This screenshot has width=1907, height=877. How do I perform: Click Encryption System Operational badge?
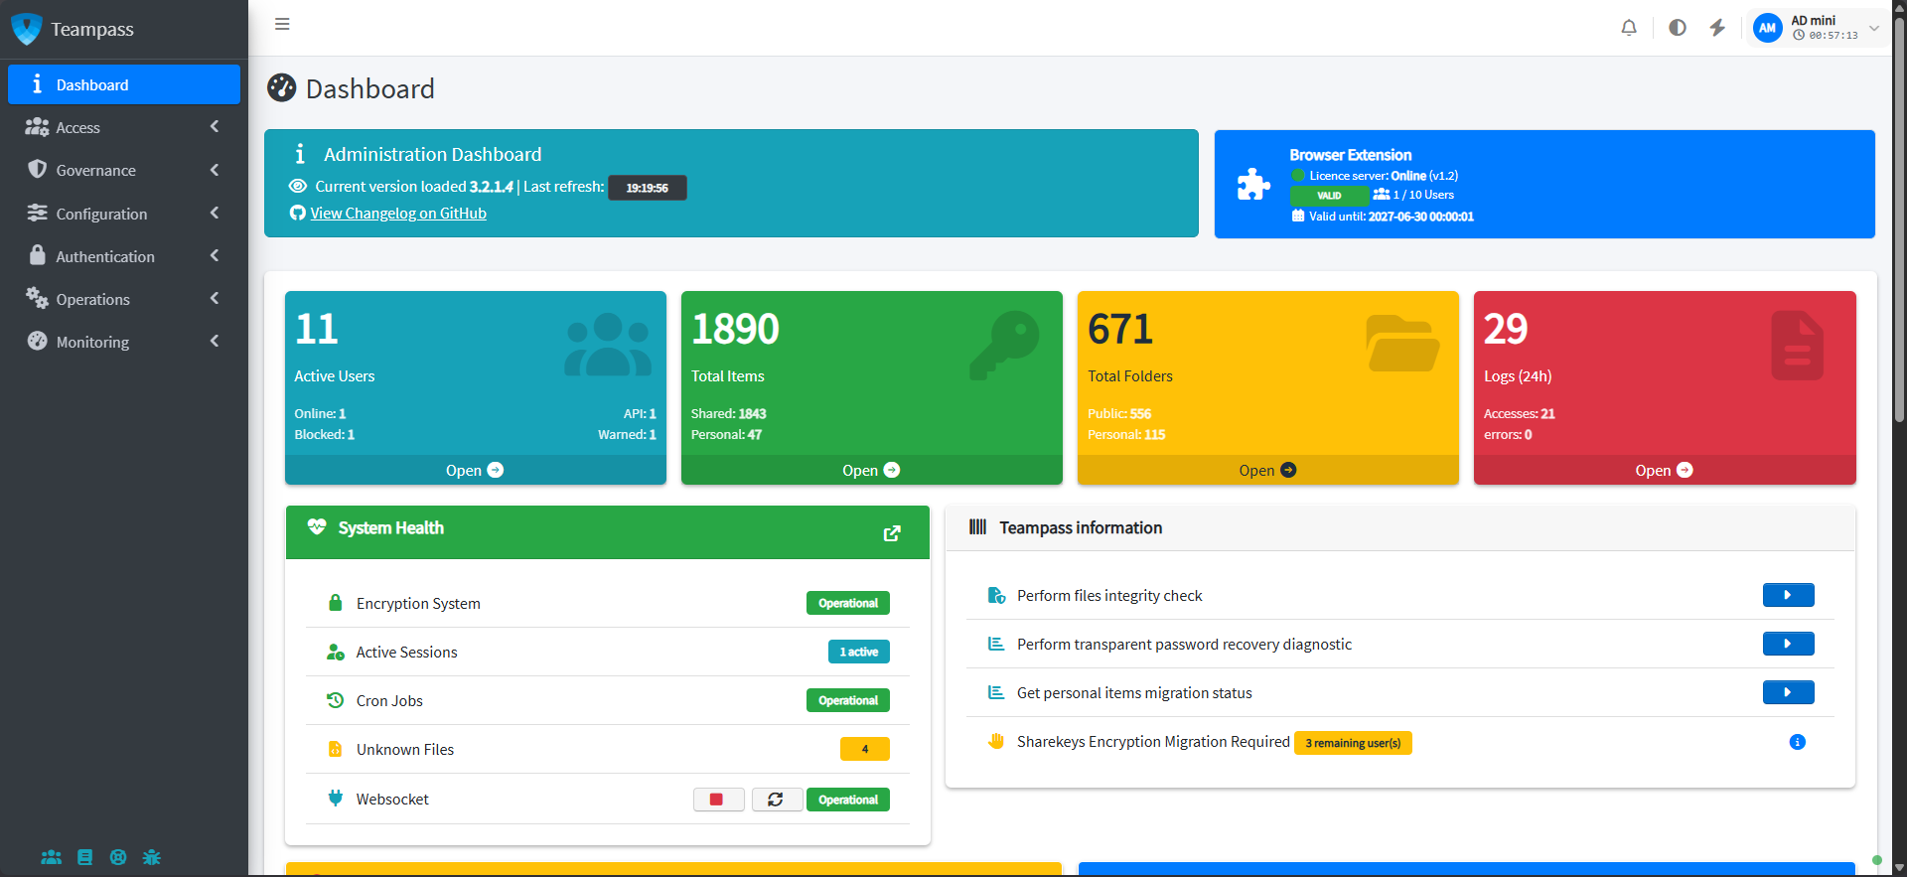[848, 603]
